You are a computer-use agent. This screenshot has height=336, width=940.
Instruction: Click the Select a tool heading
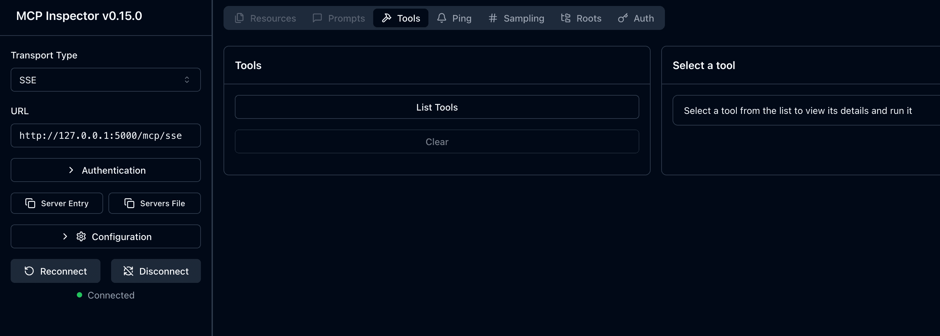pos(704,65)
